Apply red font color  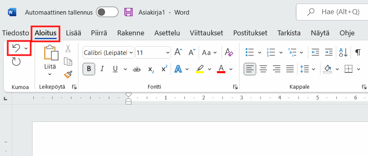click(x=221, y=69)
